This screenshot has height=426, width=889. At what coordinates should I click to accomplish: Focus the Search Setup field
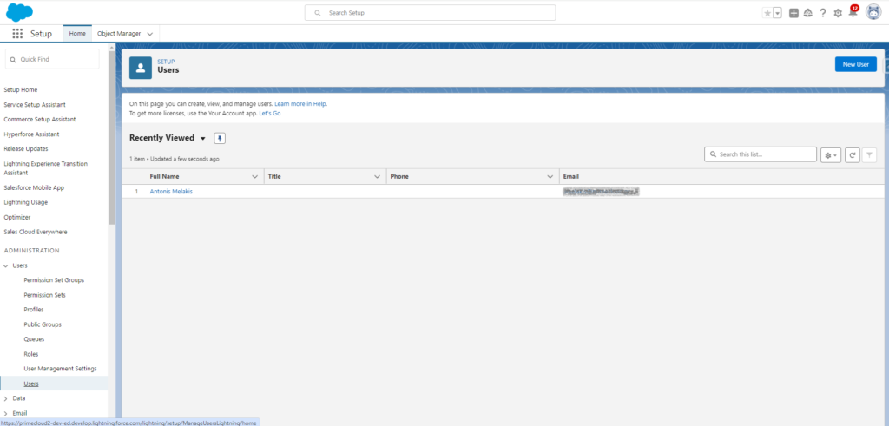pos(430,12)
